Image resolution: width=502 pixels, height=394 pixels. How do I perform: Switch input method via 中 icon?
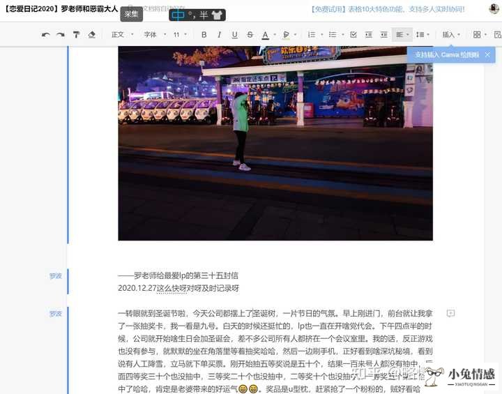pyautogui.click(x=178, y=15)
